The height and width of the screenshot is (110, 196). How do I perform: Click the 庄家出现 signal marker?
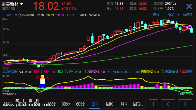point(42,77)
